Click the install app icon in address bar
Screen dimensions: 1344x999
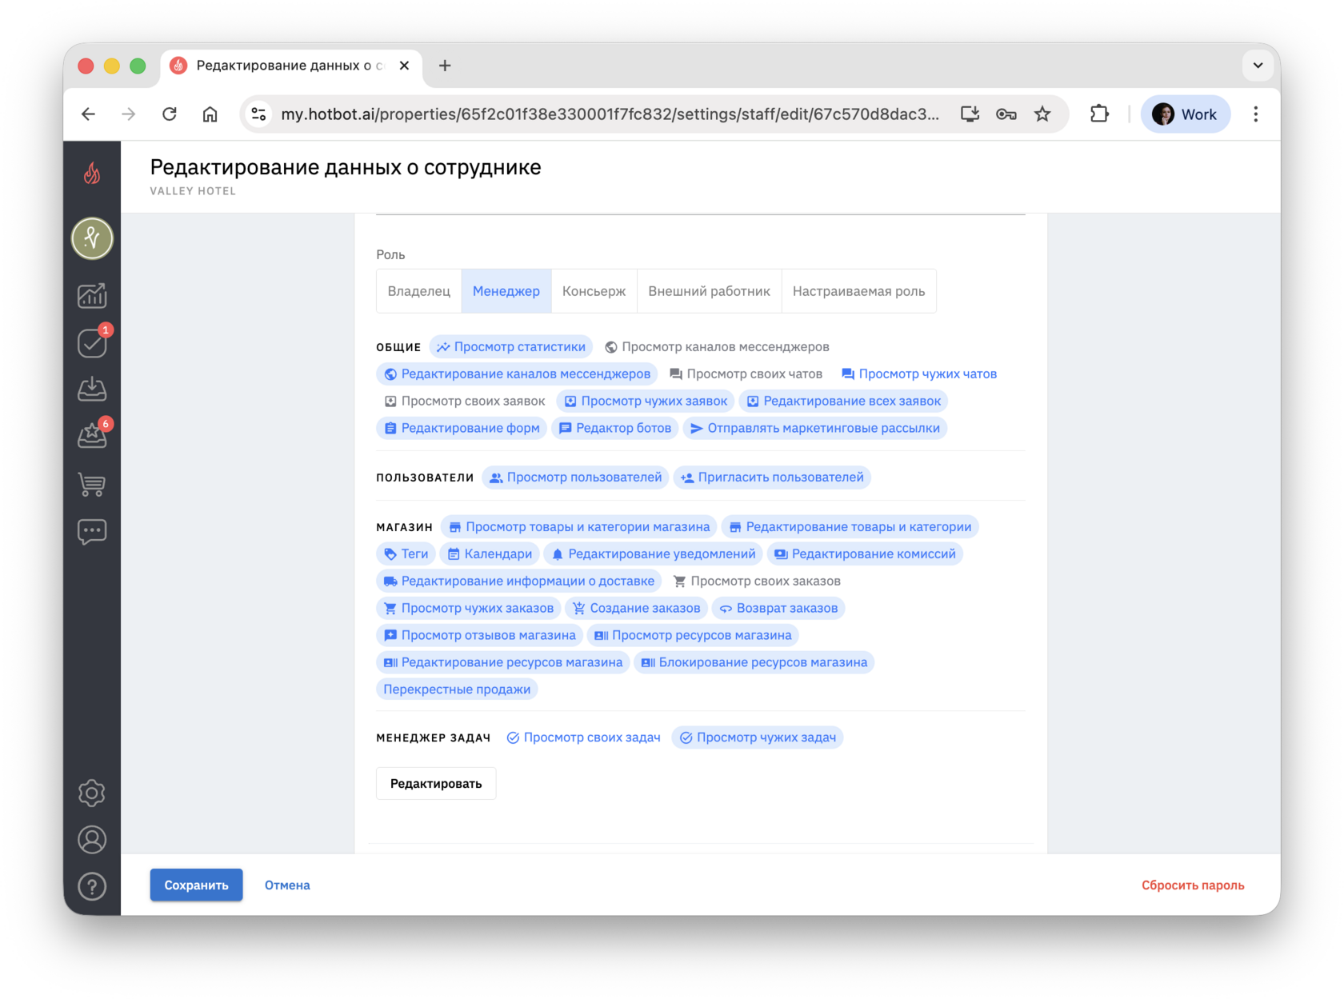[970, 114]
